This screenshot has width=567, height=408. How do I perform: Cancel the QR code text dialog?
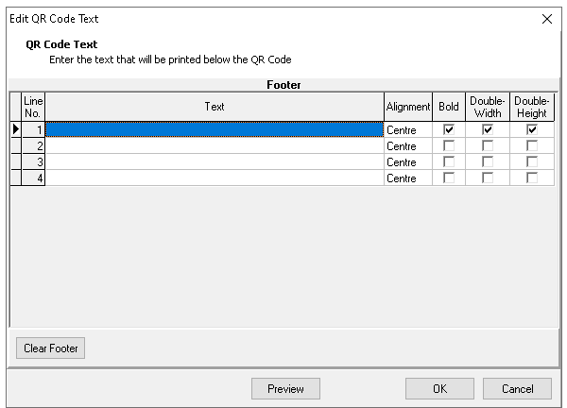point(517,388)
